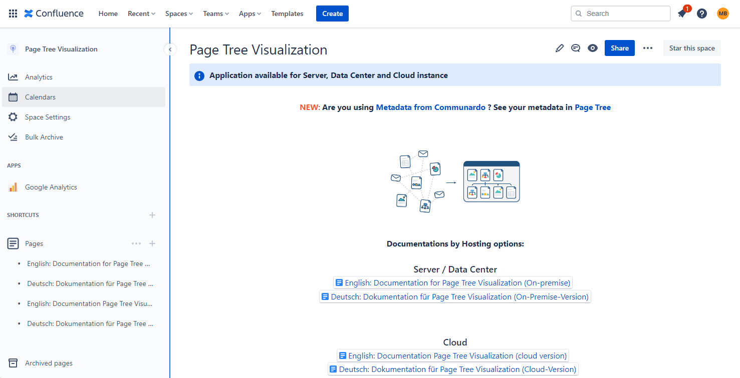The width and height of the screenshot is (740, 378).
Task: Open Deutsch On-Premise-Version documentation link
Action: [455, 296]
